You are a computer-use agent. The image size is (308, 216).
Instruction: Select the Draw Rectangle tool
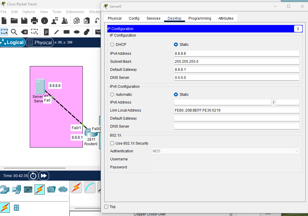click(67, 32)
